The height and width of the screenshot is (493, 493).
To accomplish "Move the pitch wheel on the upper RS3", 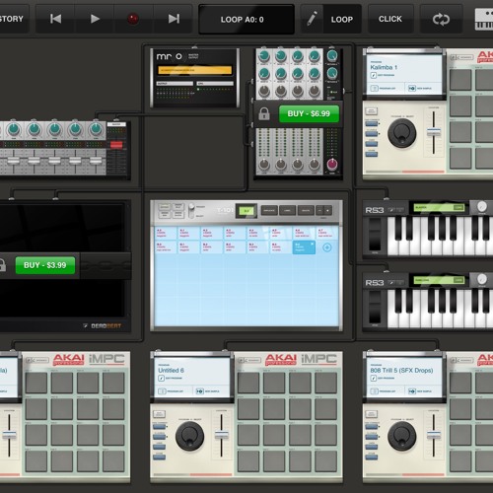I will [x=375, y=234].
